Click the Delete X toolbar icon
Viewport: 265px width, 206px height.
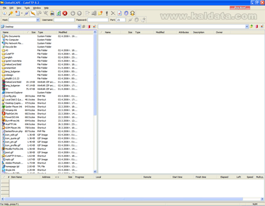coord(113,13)
